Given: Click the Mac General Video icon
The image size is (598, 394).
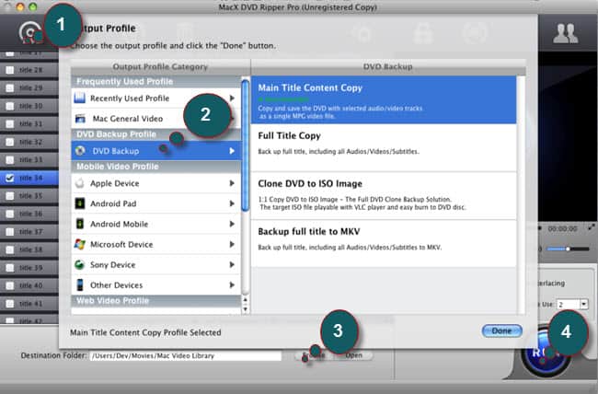Looking at the screenshot, I should [x=80, y=119].
